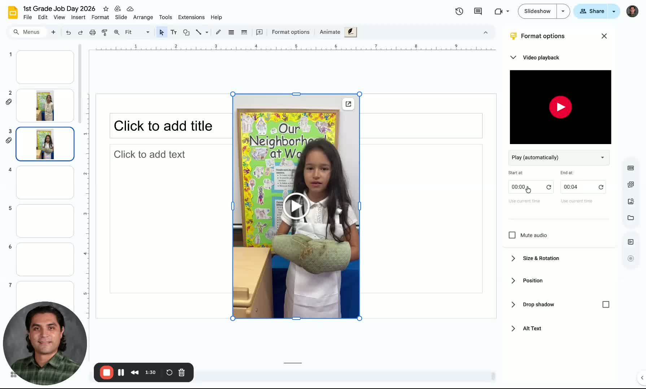646x389 pixels.
Task: Open border color pencil tool
Action: pos(218,32)
